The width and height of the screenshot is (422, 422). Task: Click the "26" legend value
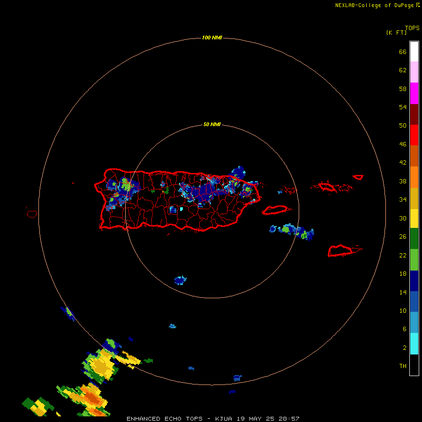[x=403, y=237]
